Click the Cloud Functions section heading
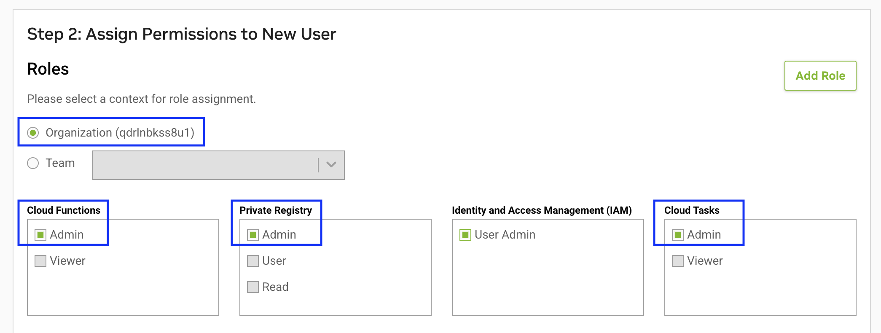Screen dimensions: 881x333 coord(64,210)
